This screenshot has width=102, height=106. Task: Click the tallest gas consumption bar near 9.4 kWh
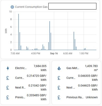(19, 32)
